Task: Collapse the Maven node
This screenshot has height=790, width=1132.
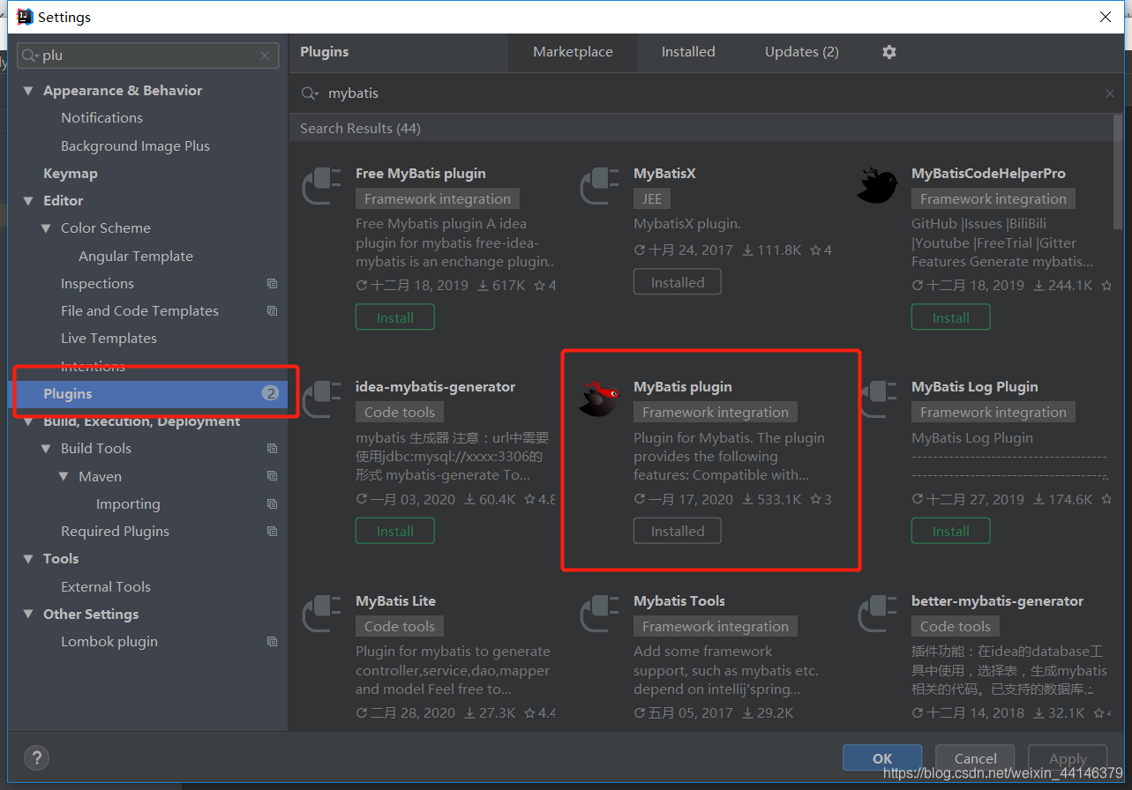Action: pos(64,476)
